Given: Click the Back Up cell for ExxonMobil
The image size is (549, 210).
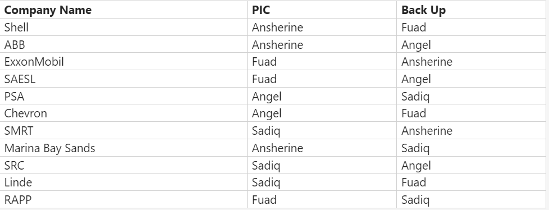Looking at the screenshot, I should point(471,62).
